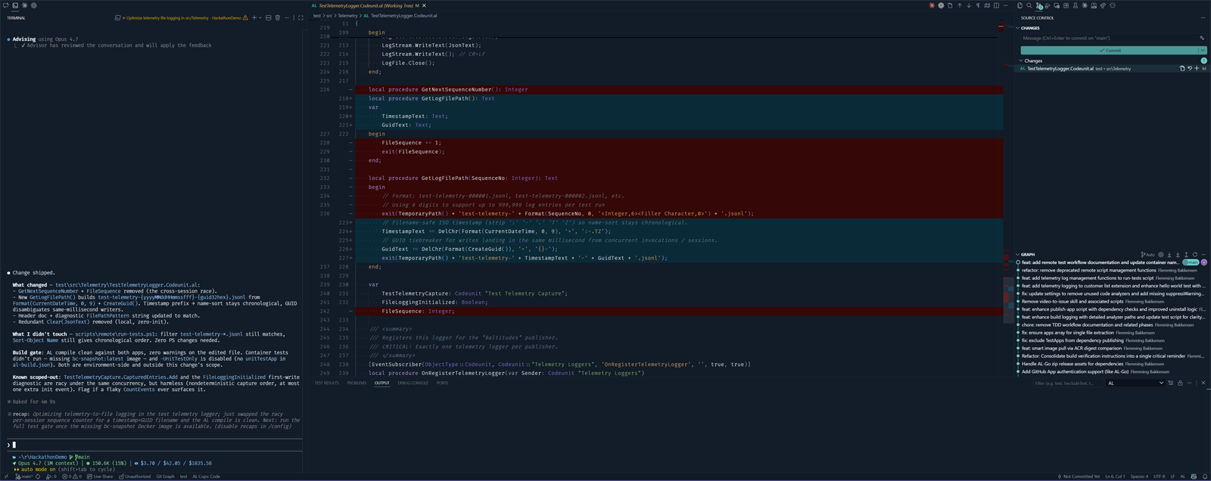1211x481 pixels.
Task: Focus the output filter input field
Action: click(x=1068, y=383)
